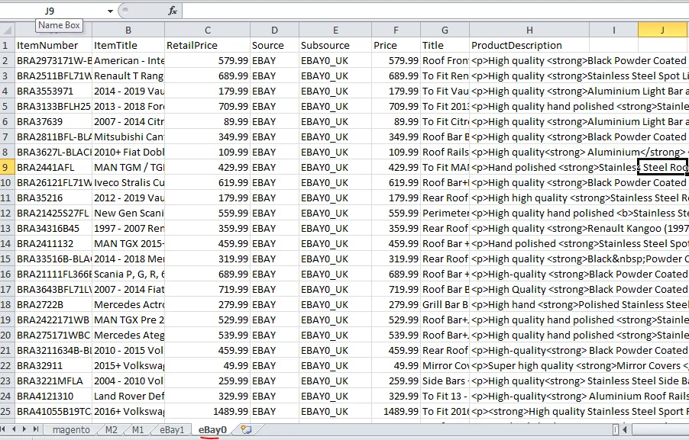Viewport: 689px width, 440px height.
Task: Select cell BRA37639
Action: click(53, 121)
